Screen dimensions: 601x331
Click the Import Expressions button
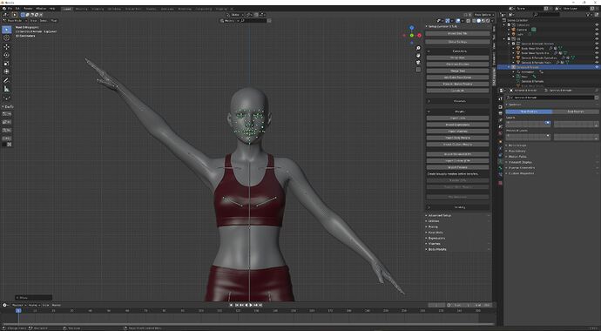click(x=457, y=125)
